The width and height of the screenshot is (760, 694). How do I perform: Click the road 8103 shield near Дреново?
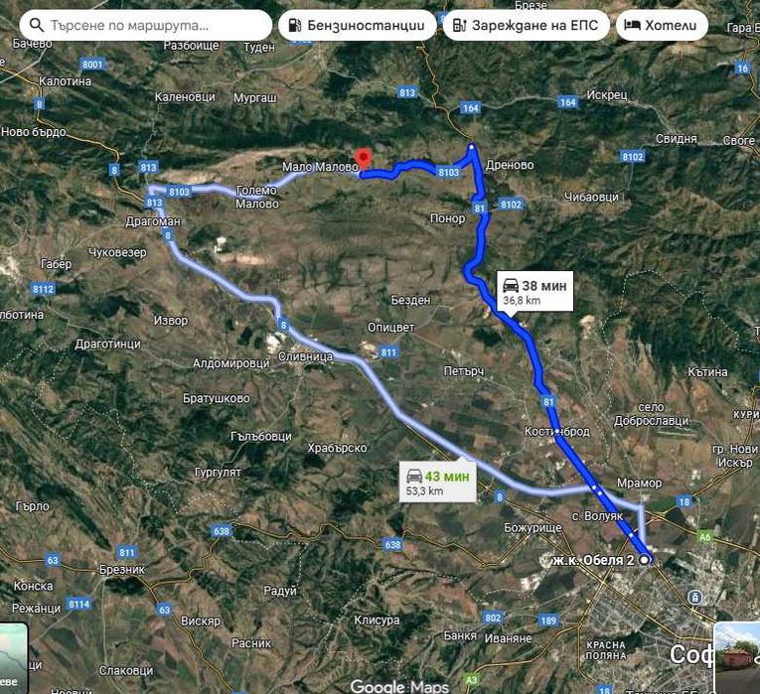coord(448,172)
